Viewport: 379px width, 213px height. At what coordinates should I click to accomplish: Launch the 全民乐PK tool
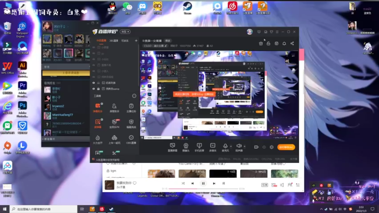coord(114,124)
